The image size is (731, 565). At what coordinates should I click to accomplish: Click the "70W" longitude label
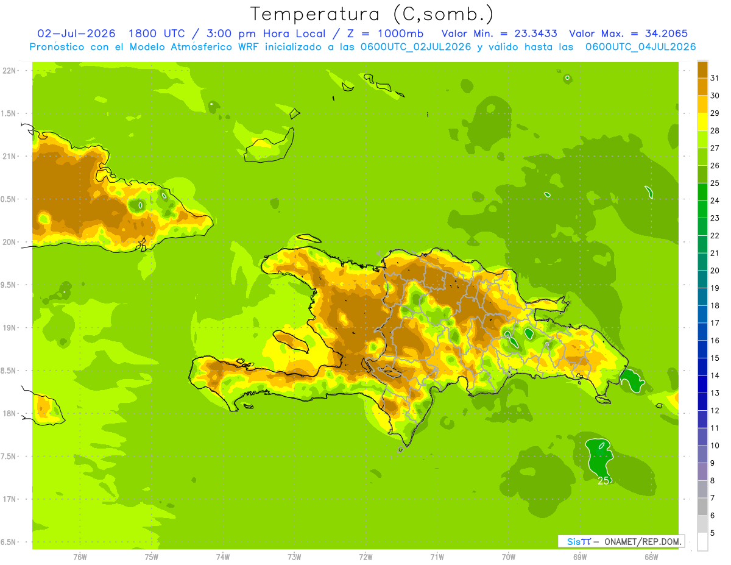[509, 557]
